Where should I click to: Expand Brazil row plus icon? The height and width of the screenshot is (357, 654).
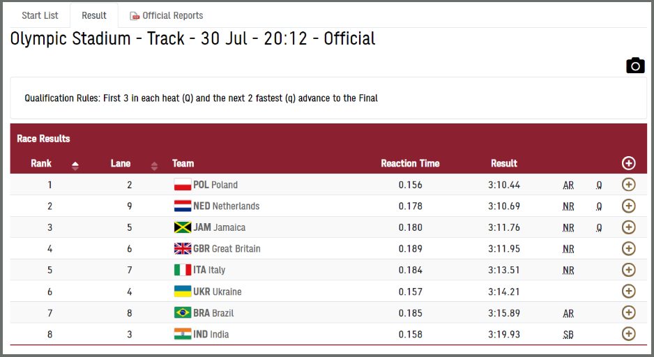[629, 312]
